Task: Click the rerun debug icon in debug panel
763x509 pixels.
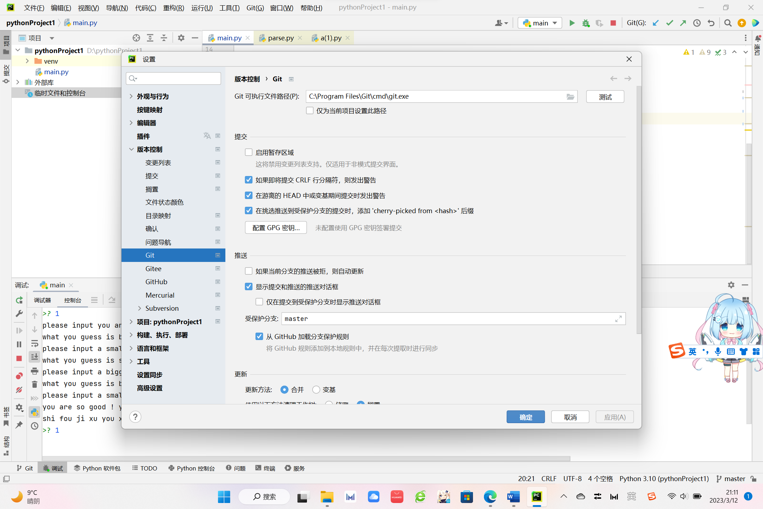Action: 19,300
